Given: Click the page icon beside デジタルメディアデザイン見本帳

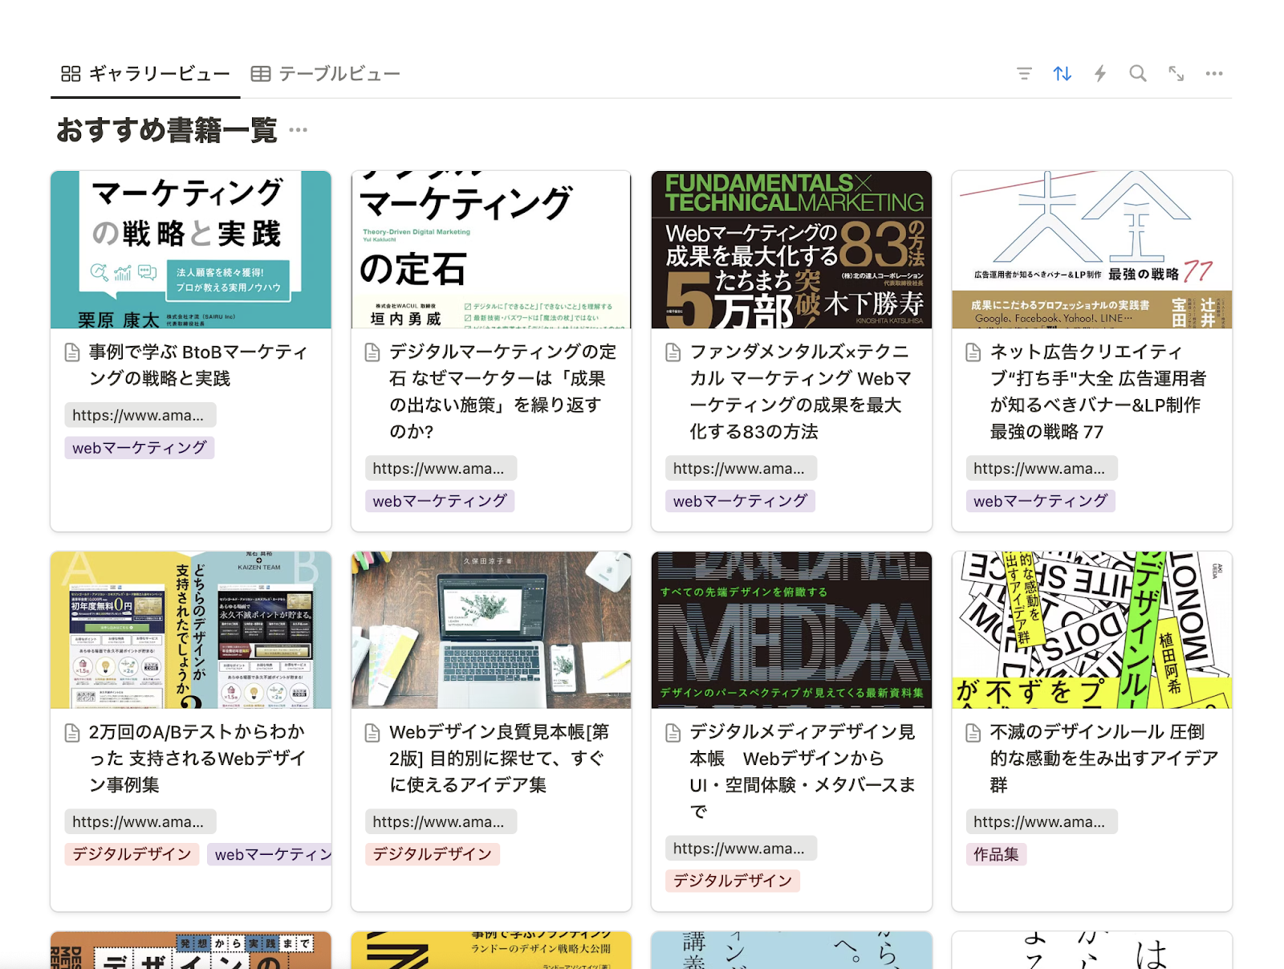Looking at the screenshot, I should [x=673, y=732].
